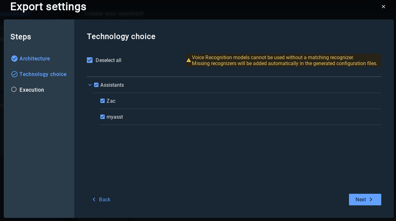Click the empty Execution step circle icon

click(14, 90)
